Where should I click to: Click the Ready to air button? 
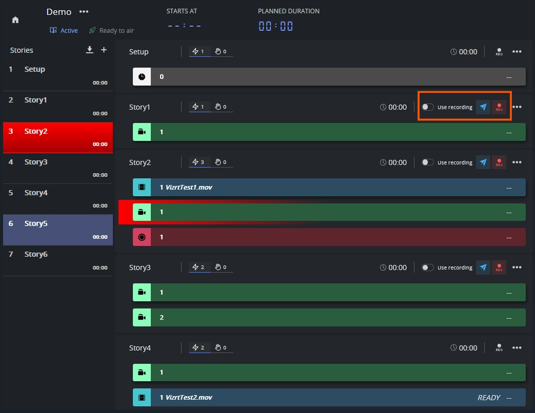111,31
